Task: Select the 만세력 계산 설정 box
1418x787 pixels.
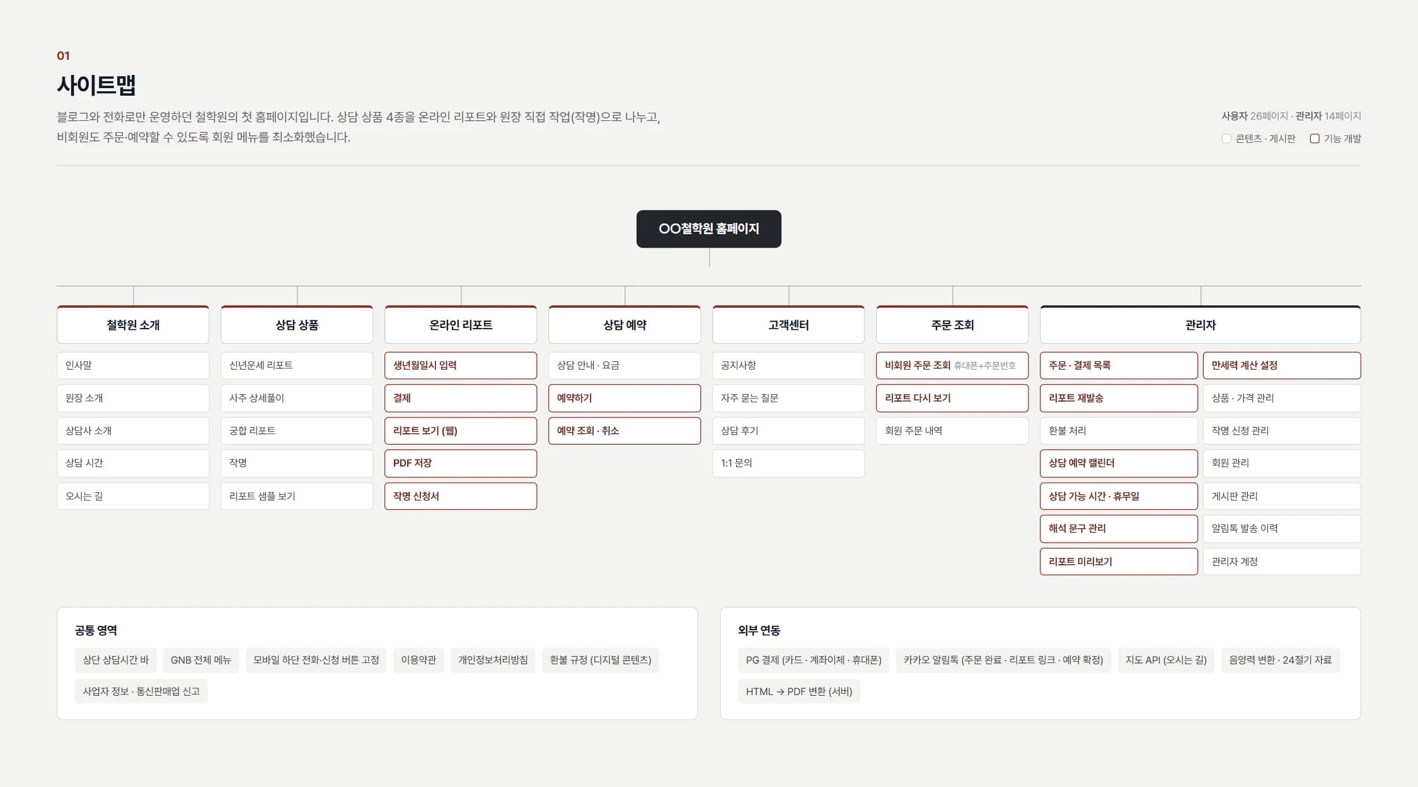Action: 1282,365
